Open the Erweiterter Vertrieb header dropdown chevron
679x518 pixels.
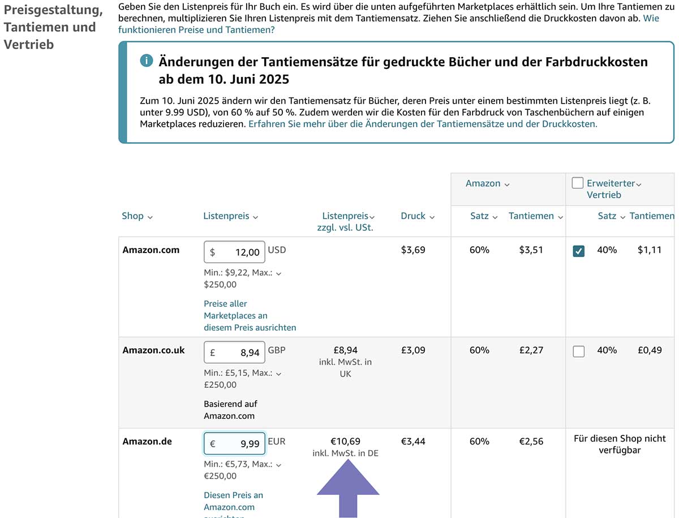click(x=638, y=184)
